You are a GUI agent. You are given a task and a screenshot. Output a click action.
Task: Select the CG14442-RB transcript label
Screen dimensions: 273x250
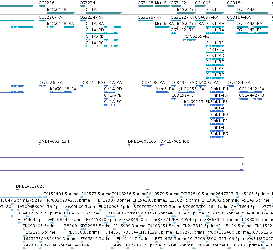[x=249, y=30]
